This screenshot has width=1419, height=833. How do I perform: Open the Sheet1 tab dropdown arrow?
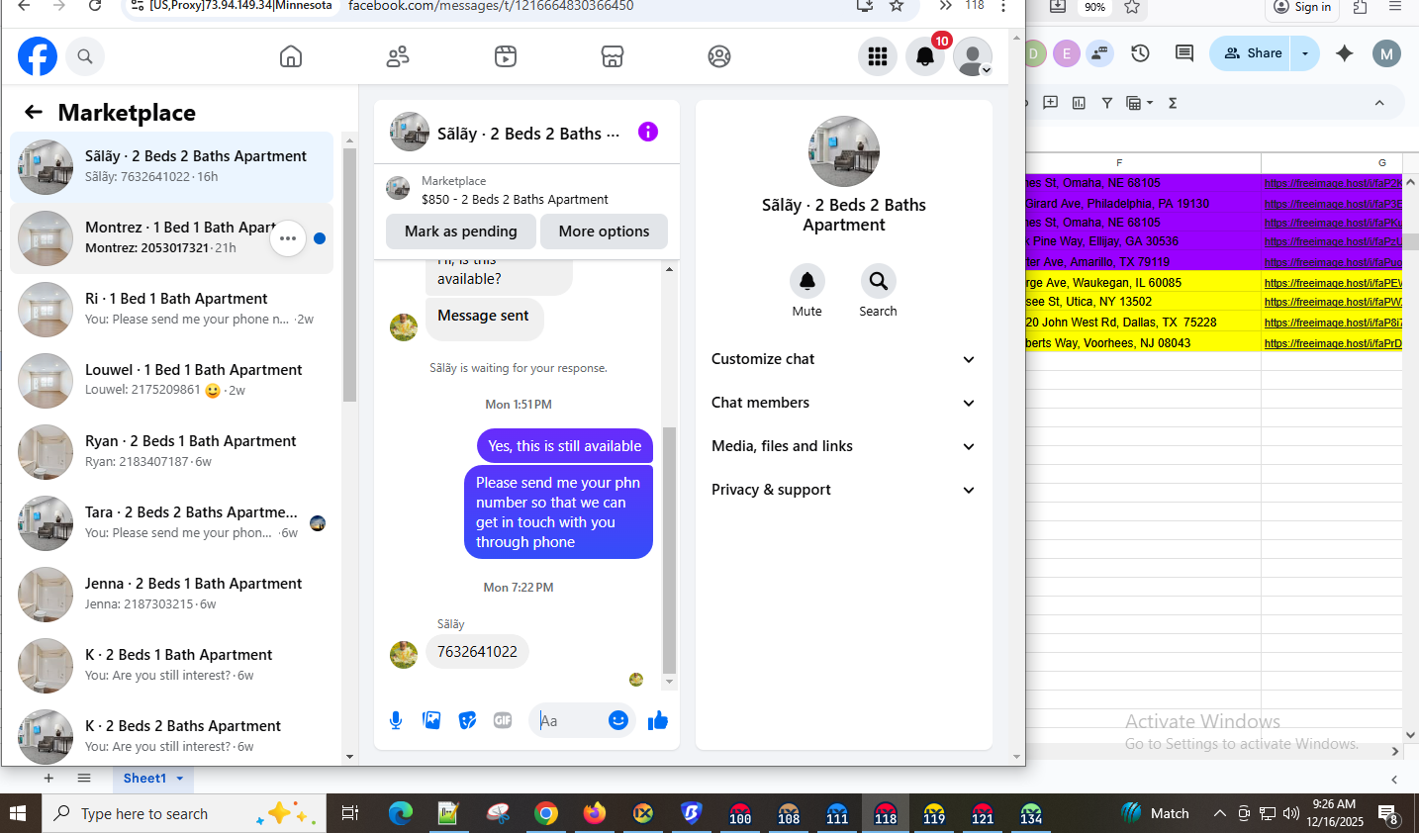180,779
